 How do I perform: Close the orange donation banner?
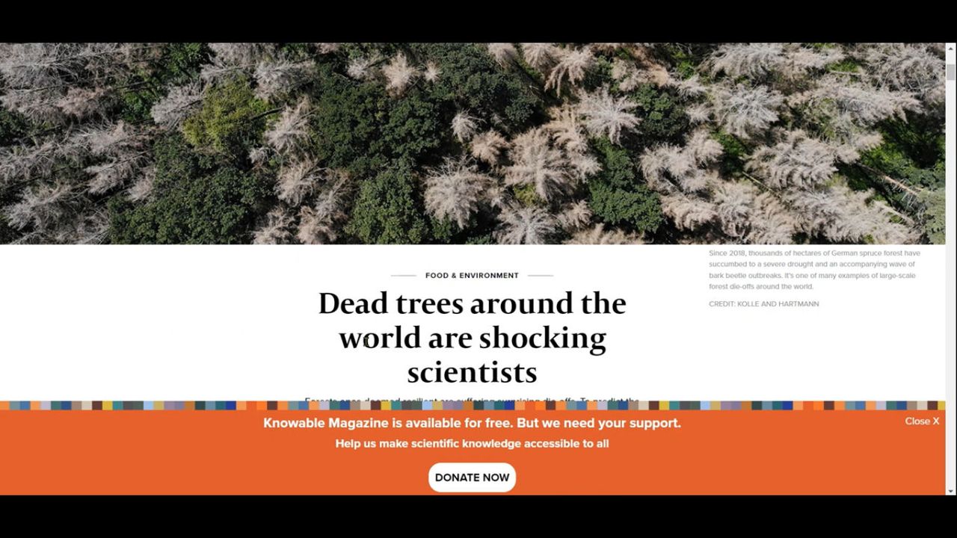921,421
